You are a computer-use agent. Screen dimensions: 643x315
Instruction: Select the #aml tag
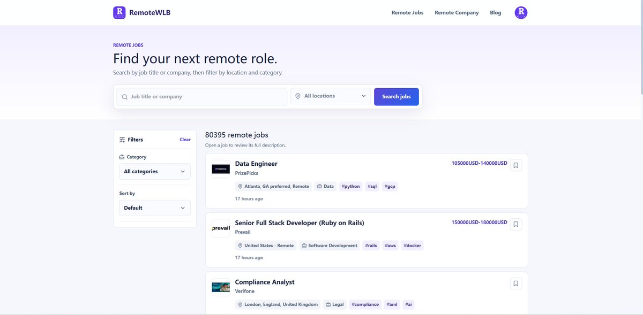tap(392, 304)
